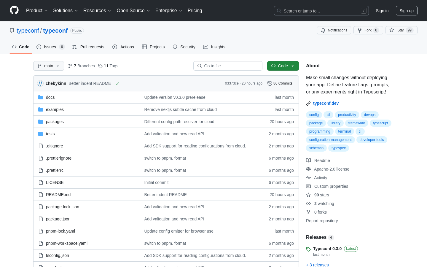Click the commit history clock icon

coord(270,83)
